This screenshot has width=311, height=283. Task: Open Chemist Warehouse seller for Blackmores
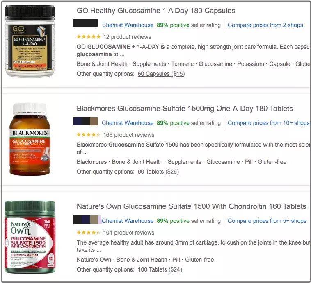pos(128,123)
